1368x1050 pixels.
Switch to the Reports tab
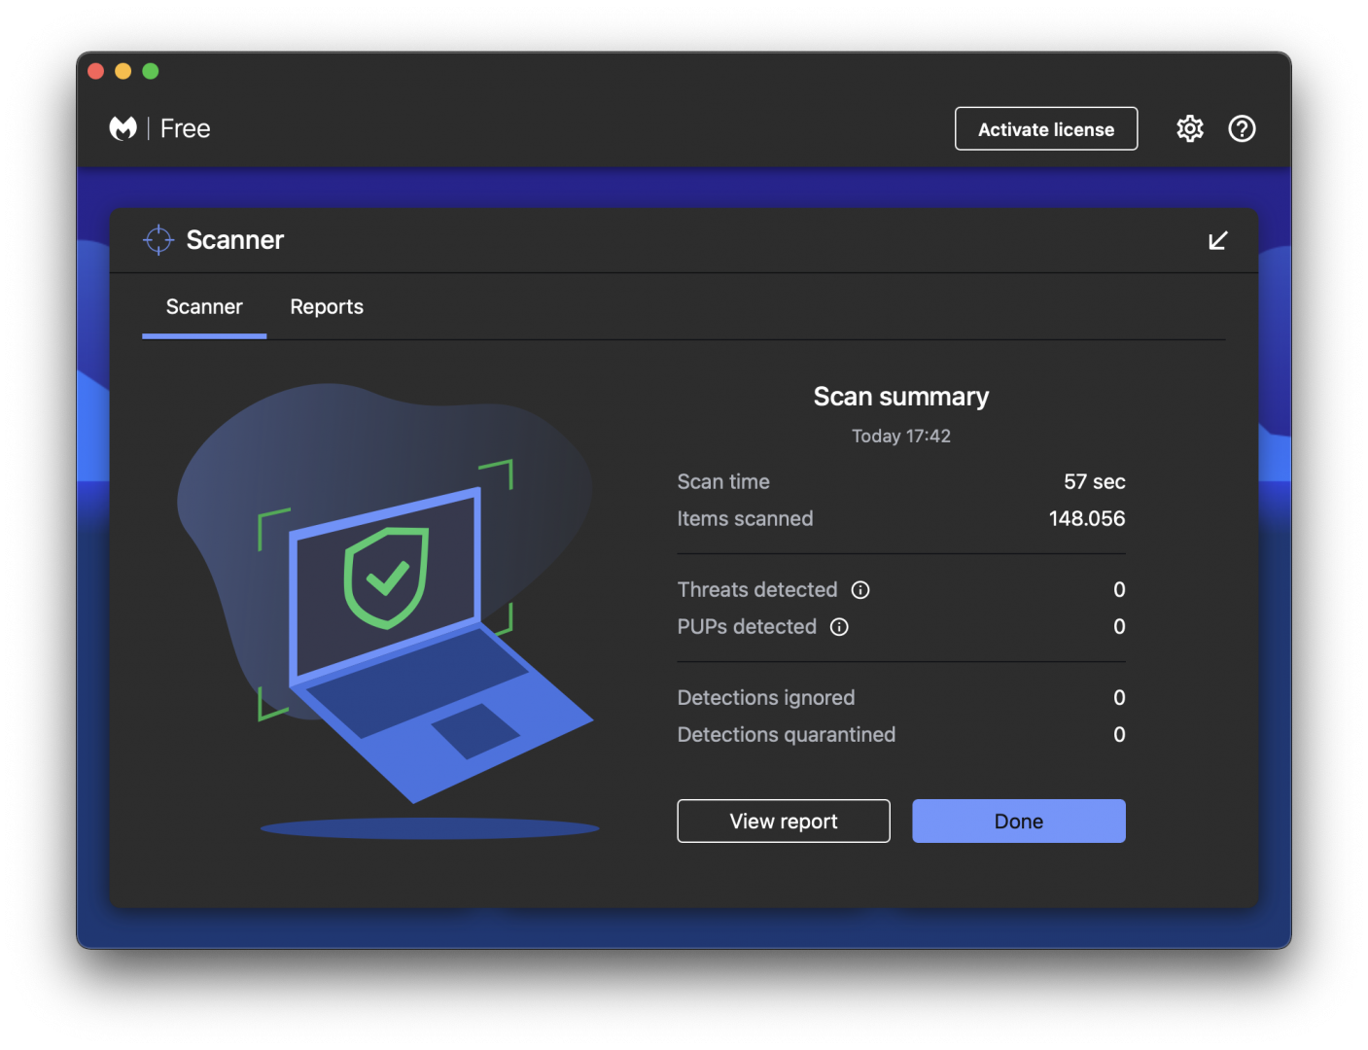click(327, 307)
